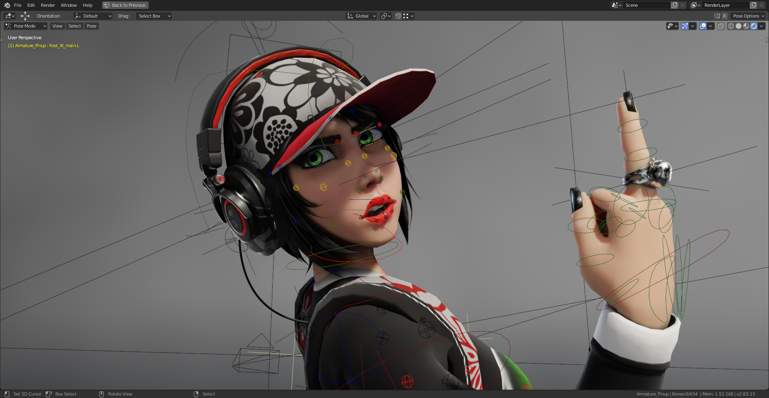The width and height of the screenshot is (769, 398).
Task: Open the File menu
Action: 18,5
